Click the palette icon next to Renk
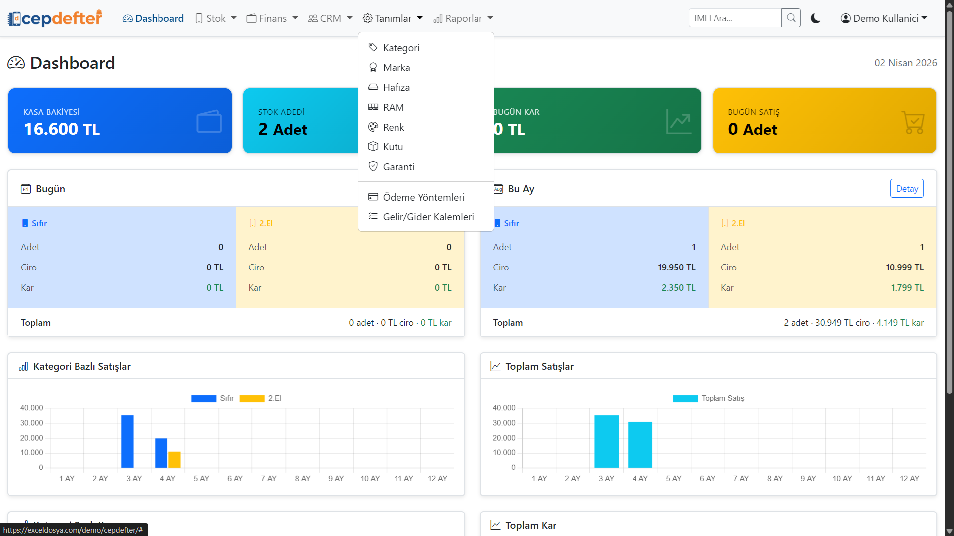 click(x=373, y=127)
